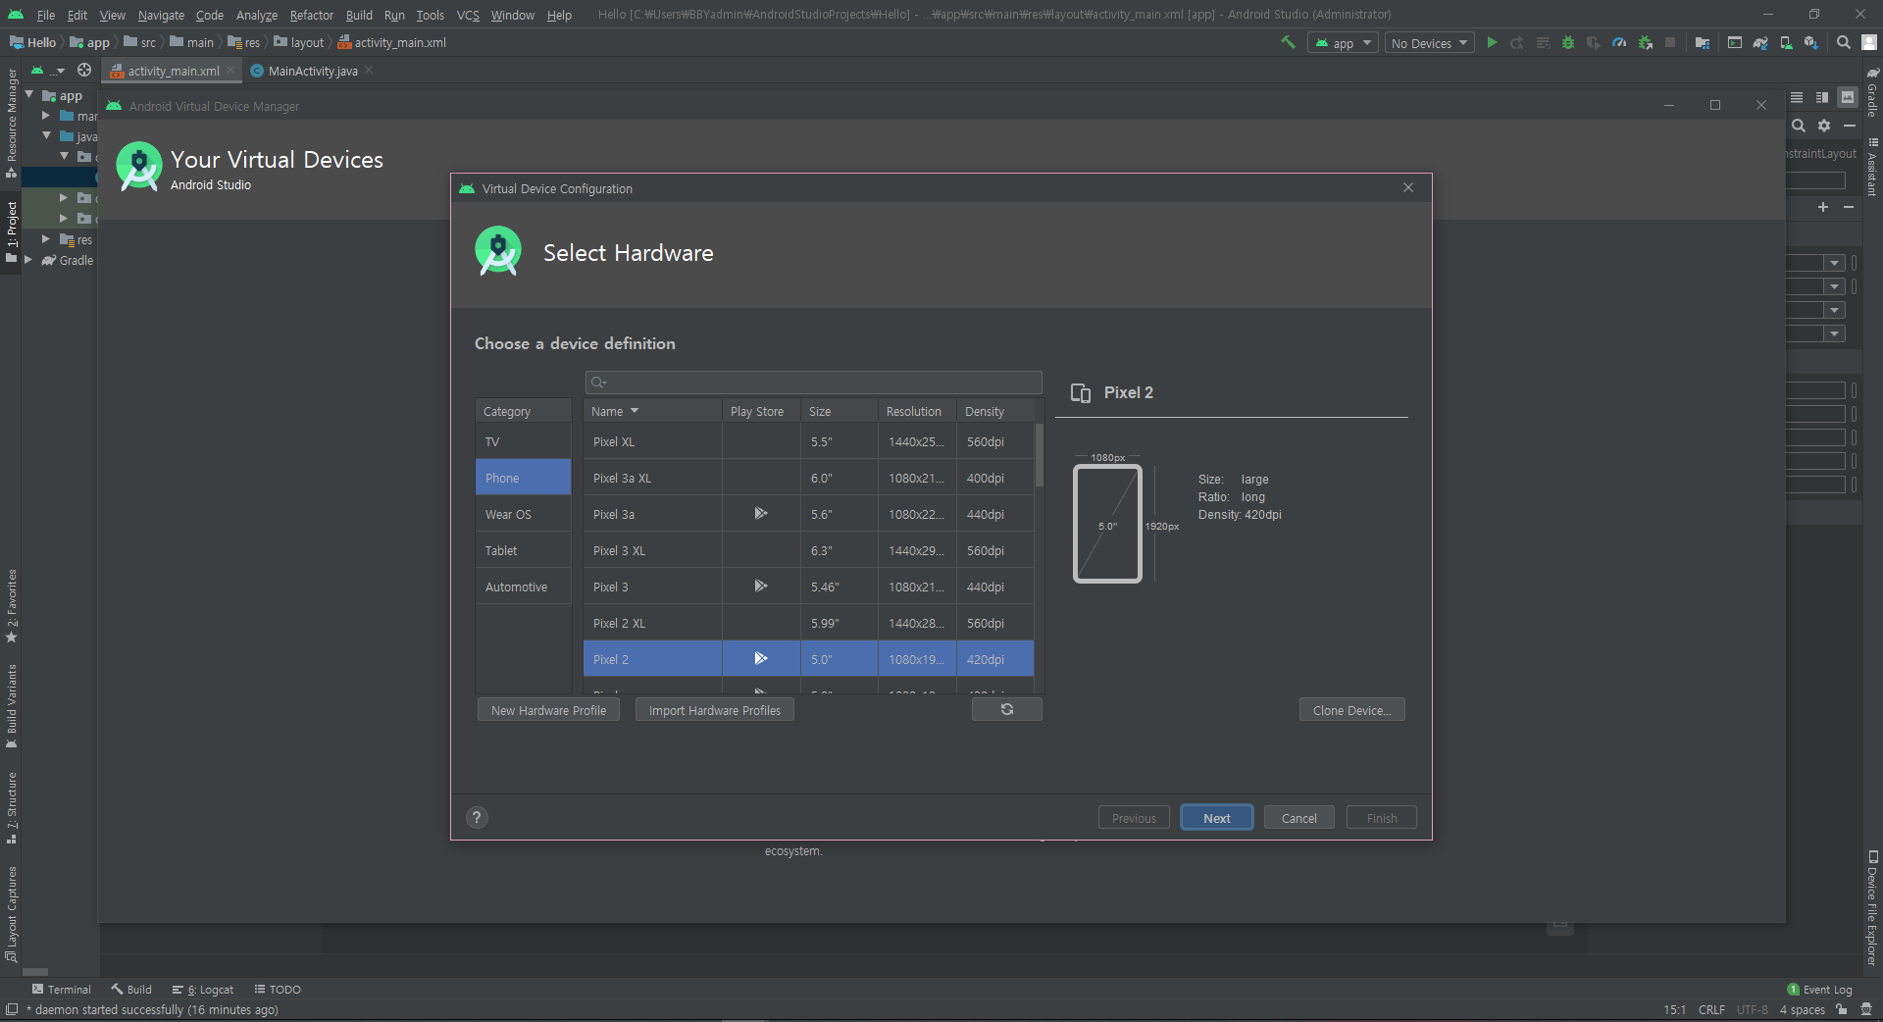Click the Clone Device button
Viewport: 1883px width, 1022px height.
[x=1351, y=710]
